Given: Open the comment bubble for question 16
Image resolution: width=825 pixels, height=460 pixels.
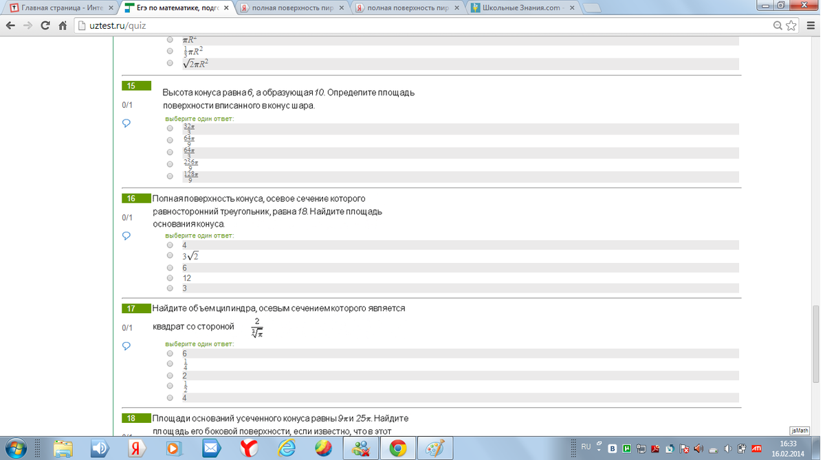Looking at the screenshot, I should tap(126, 236).
